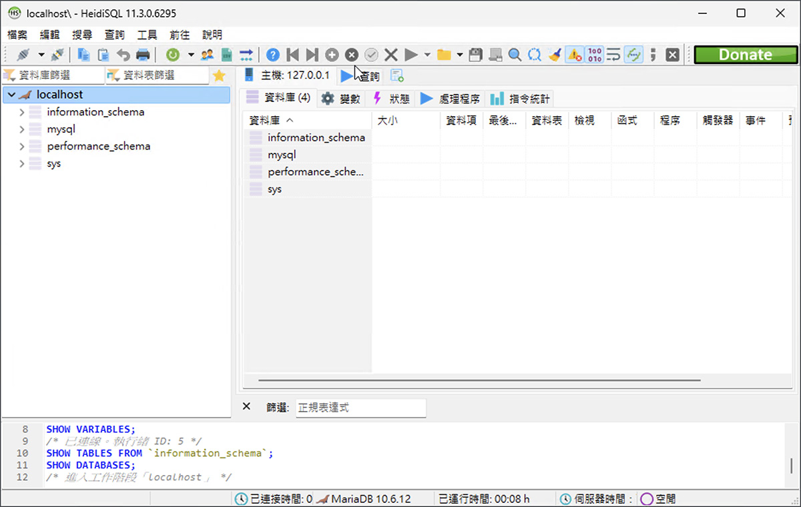Viewport: 801px width, 507px height.
Task: Select the 主機: 127.0.0.1 tab
Action: [x=287, y=75]
